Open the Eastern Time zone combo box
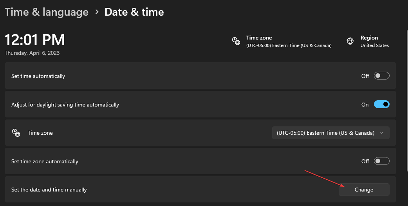 [x=330, y=133]
